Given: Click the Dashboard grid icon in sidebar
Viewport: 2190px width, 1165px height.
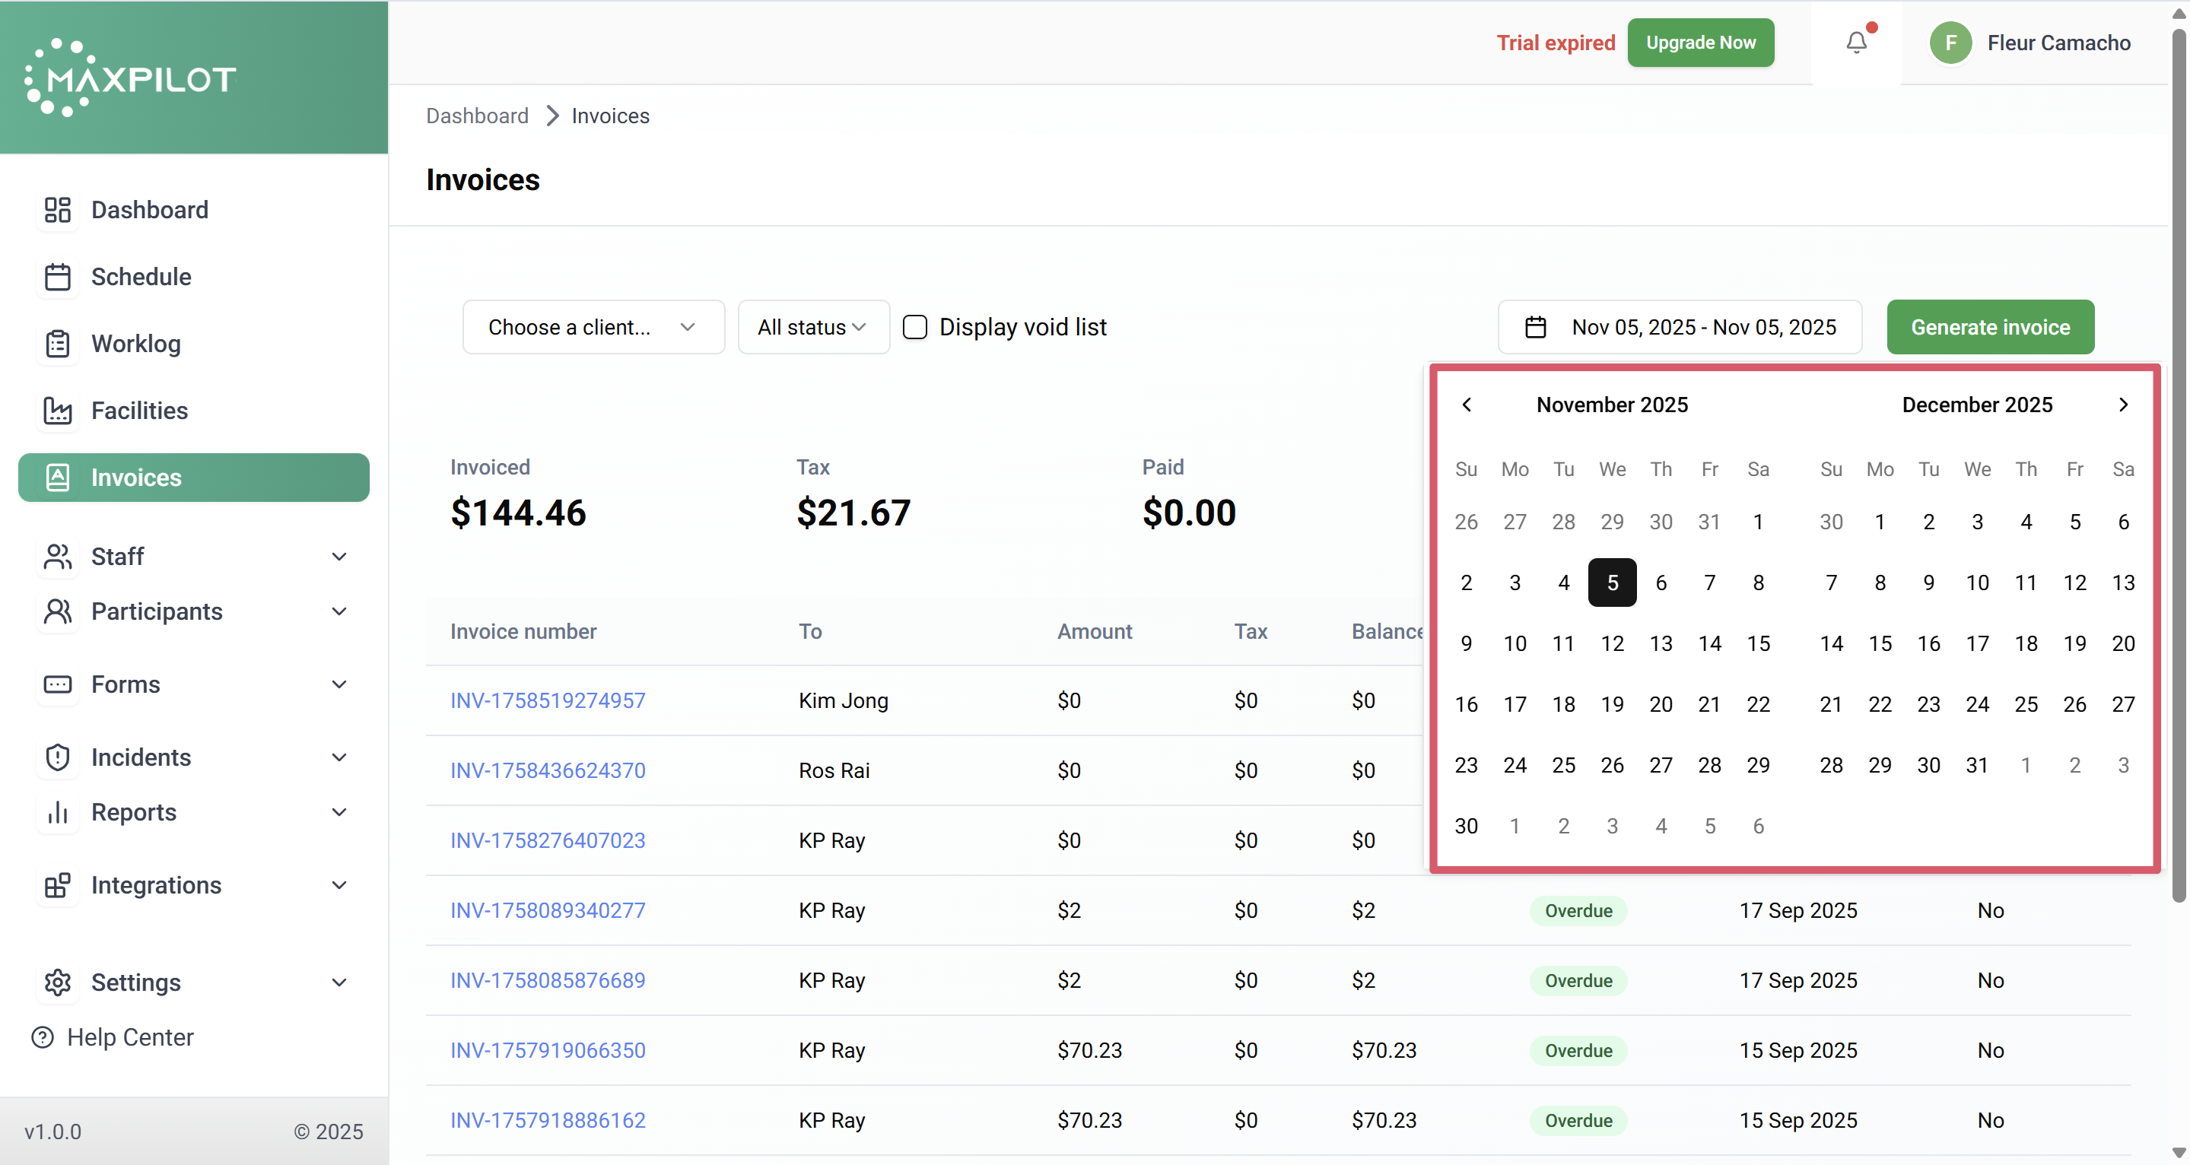Looking at the screenshot, I should [57, 210].
